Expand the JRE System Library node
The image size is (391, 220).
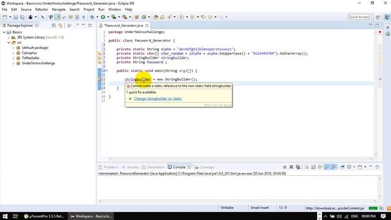point(9,37)
